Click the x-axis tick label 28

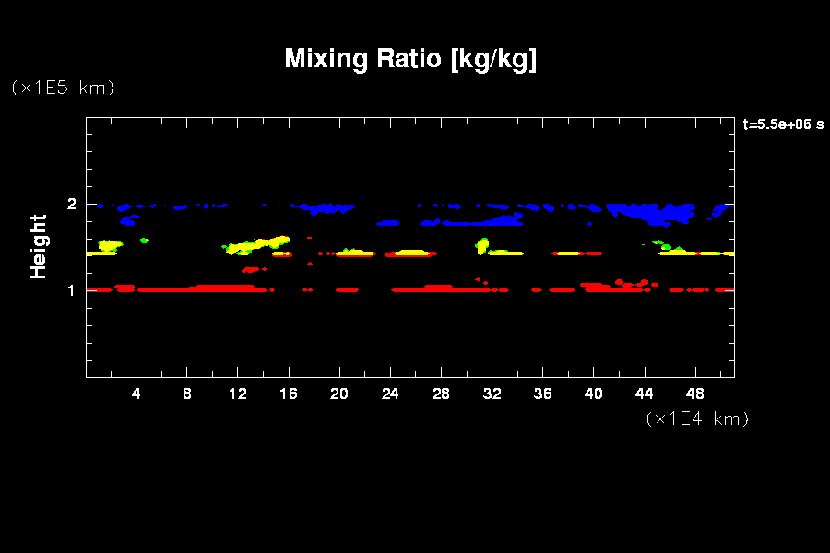(441, 394)
